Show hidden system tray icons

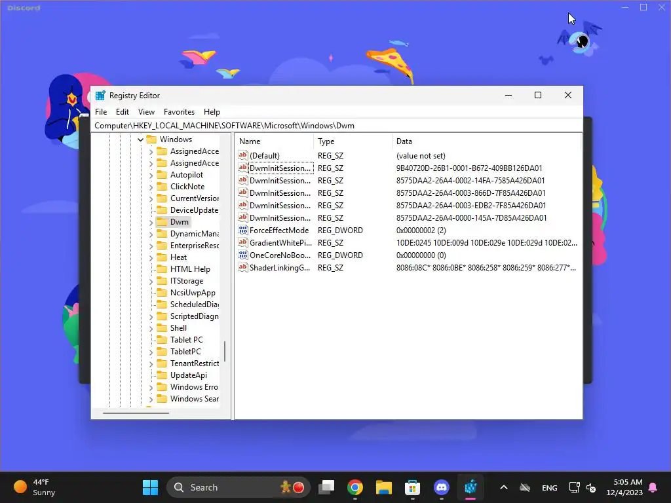[x=504, y=487]
